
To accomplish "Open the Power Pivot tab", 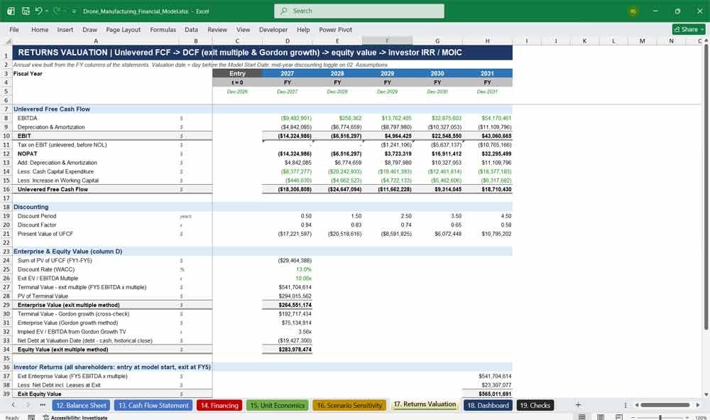I will pyautogui.click(x=336, y=29).
